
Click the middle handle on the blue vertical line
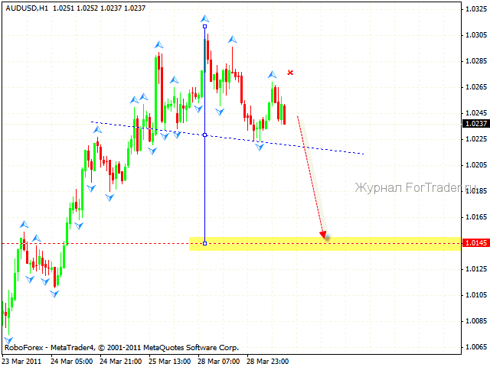click(x=204, y=135)
